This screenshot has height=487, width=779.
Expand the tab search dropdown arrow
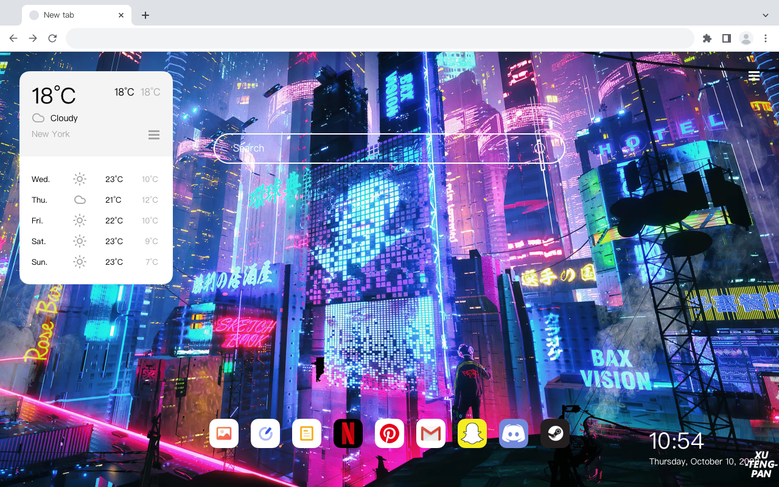[x=766, y=15]
